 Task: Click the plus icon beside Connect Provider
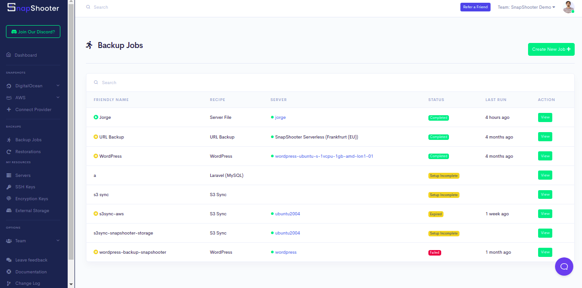[9, 110]
